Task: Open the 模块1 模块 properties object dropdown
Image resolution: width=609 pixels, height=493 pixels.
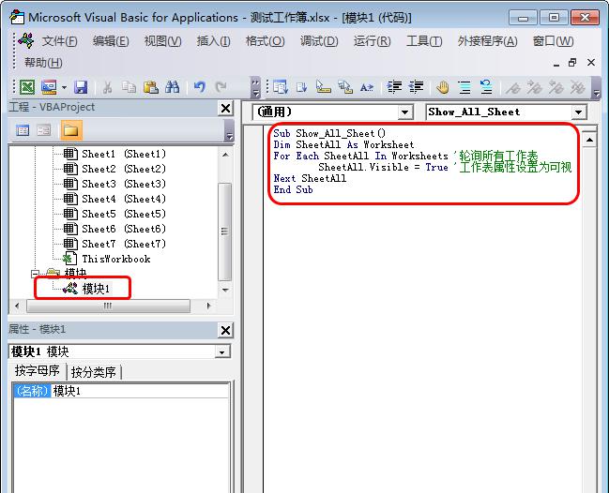Action: point(221,351)
